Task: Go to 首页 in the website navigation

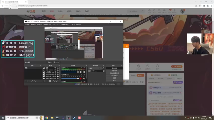Action: pyautogui.click(x=44, y=11)
